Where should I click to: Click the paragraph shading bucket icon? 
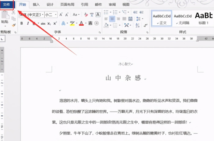click(106, 25)
